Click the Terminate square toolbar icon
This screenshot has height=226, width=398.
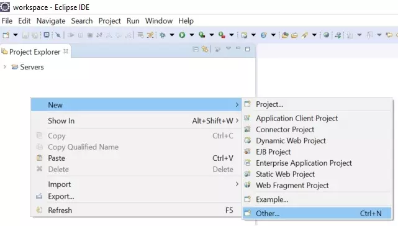pos(90,35)
